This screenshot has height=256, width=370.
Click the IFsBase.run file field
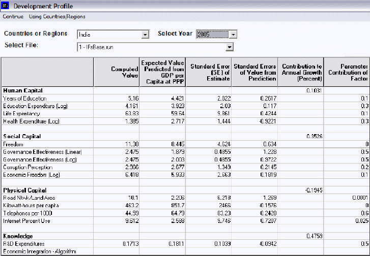pyautogui.click(x=151, y=47)
